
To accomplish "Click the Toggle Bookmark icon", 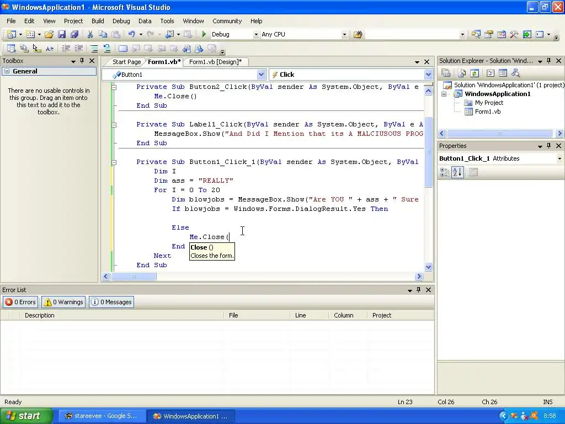I will point(123,49).
